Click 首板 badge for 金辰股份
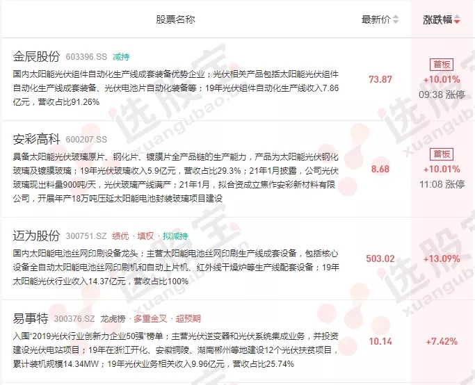475x385 pixels. pyautogui.click(x=442, y=65)
